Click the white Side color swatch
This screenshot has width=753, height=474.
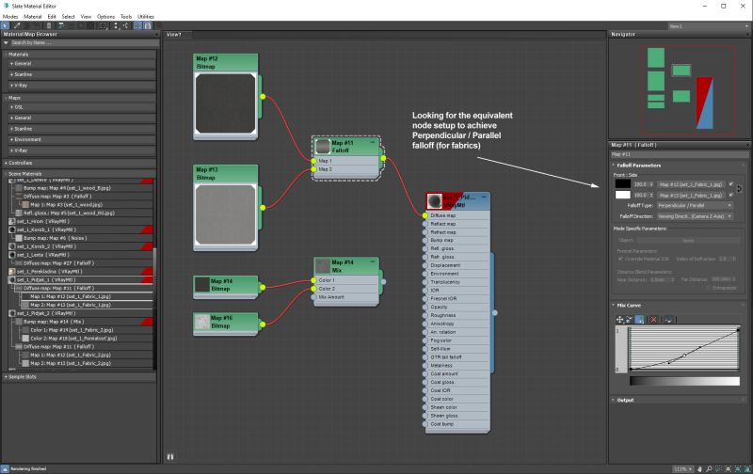coord(623,195)
